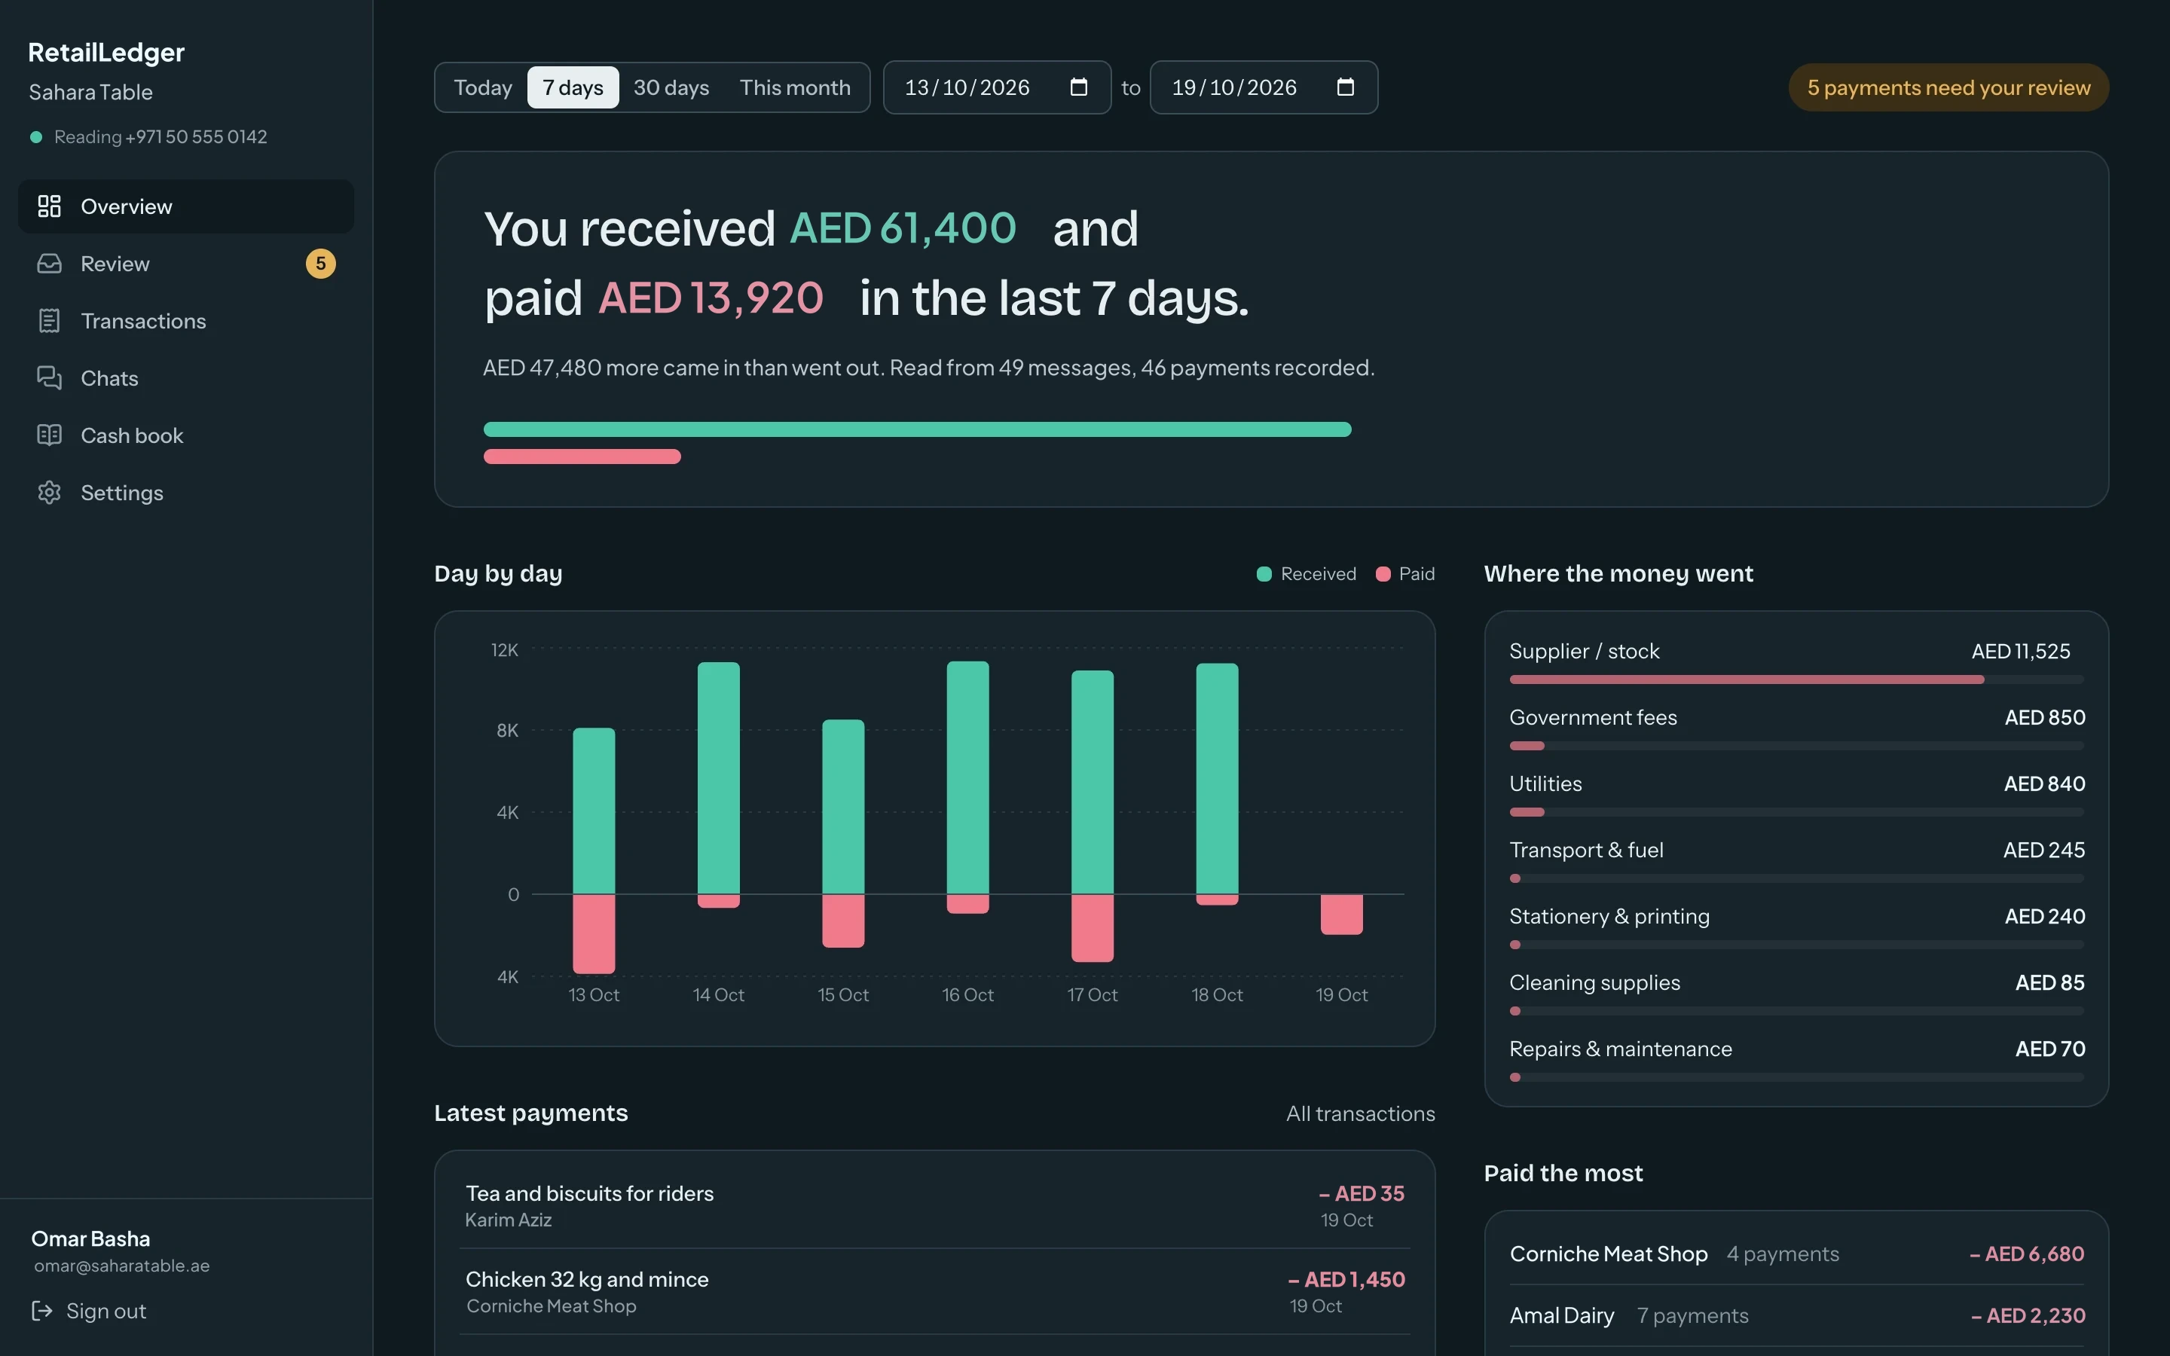
Task: Click the 19 Oct paid bar
Action: 1341,915
